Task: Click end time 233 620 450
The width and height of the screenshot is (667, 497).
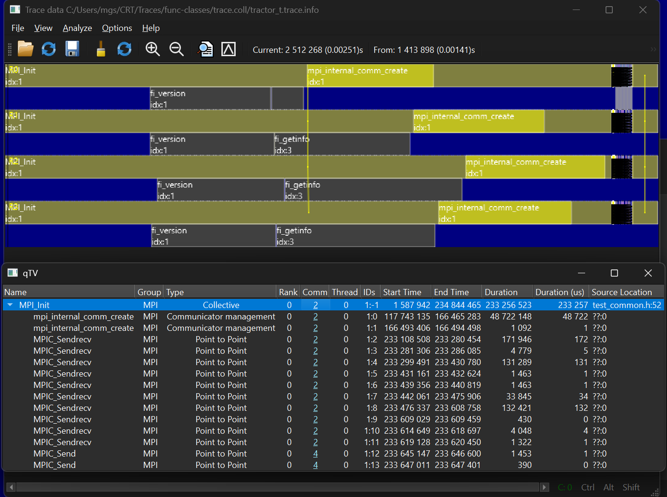Action: (x=458, y=442)
